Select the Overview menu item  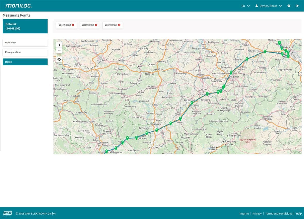click(x=25, y=42)
